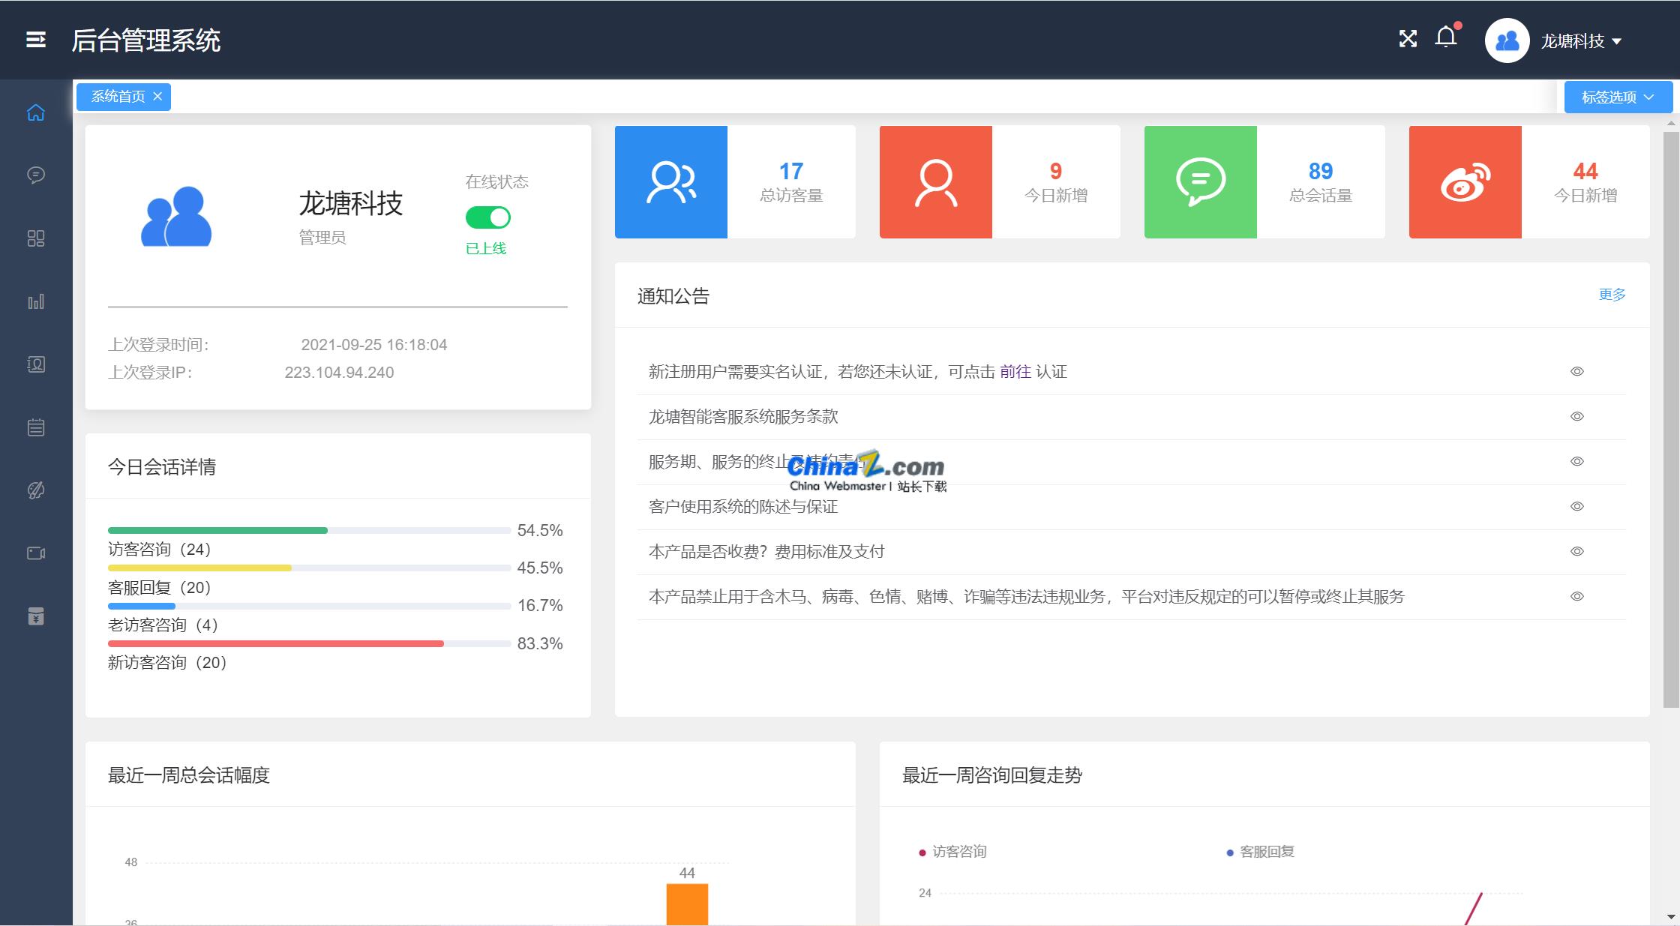1680x926 pixels.
Task: Collapse sidebar with hamburger menu icon
Action: [x=36, y=40]
